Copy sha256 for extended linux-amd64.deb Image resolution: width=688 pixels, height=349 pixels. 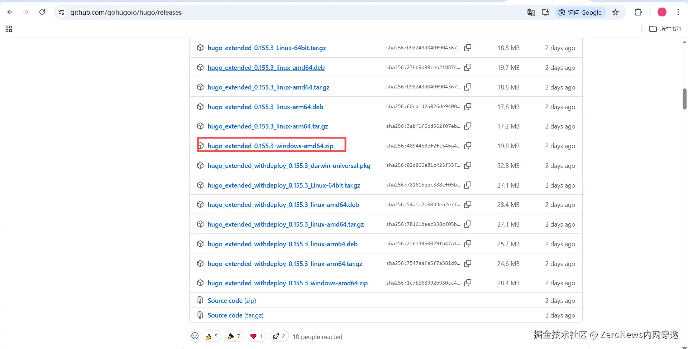click(468, 67)
